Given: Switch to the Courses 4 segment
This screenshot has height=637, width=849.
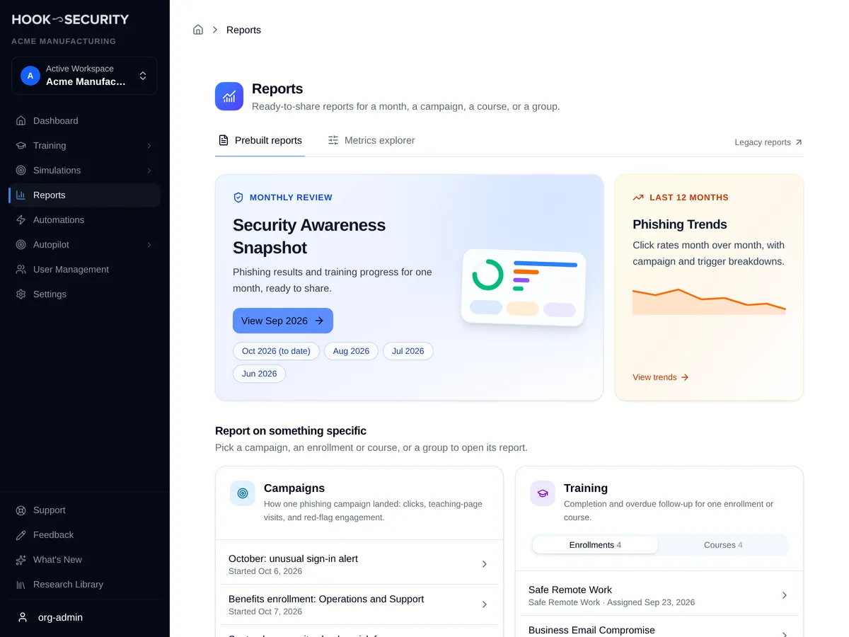Looking at the screenshot, I should click(723, 545).
